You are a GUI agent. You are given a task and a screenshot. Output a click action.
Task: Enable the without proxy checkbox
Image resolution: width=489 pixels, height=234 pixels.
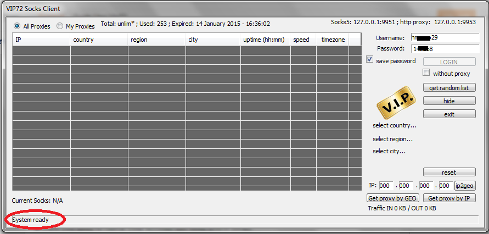click(x=426, y=73)
